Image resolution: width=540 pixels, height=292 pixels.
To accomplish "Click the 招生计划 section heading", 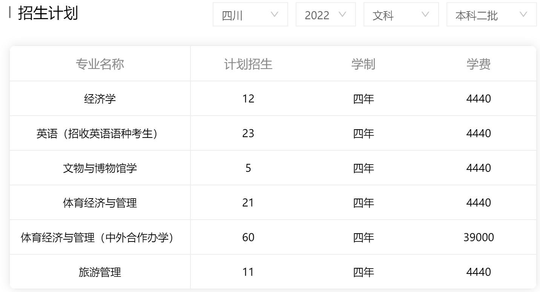I will 48,13.
